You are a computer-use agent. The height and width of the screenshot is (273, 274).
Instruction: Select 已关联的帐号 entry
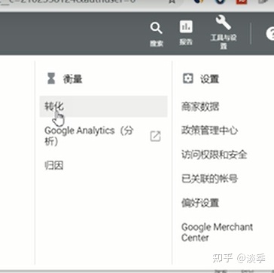209,179
